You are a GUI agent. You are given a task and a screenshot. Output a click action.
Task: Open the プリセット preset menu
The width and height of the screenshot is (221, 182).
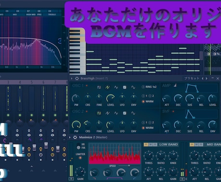(x=192, y=79)
